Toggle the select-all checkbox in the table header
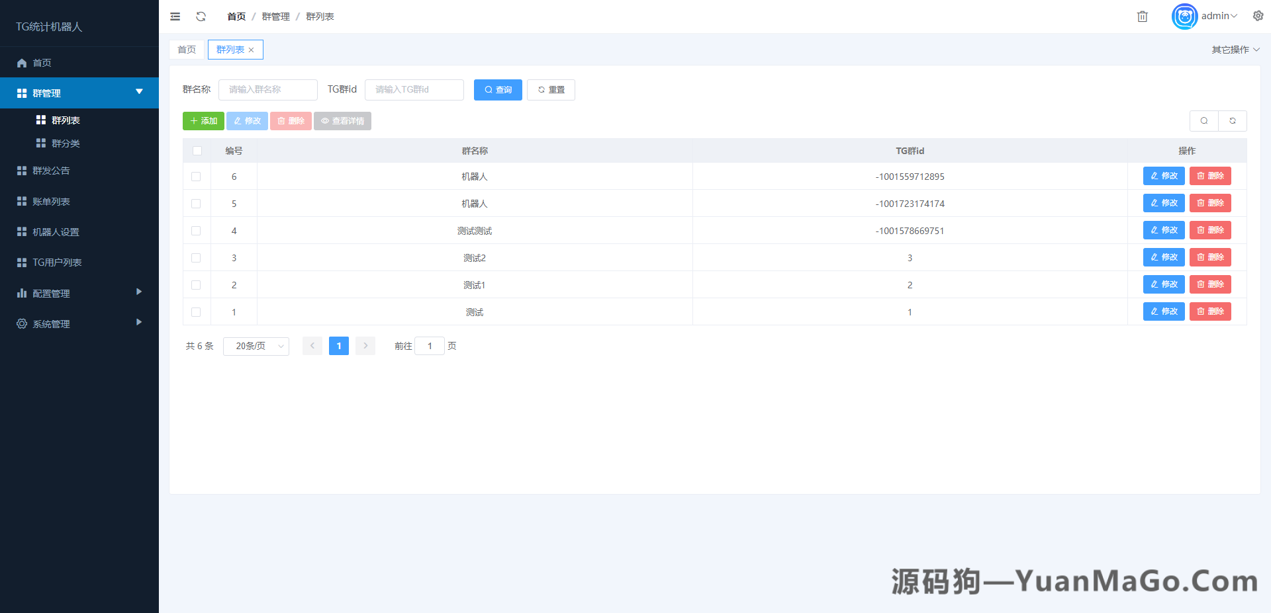Screen dimensions: 1271x613 (x=197, y=151)
